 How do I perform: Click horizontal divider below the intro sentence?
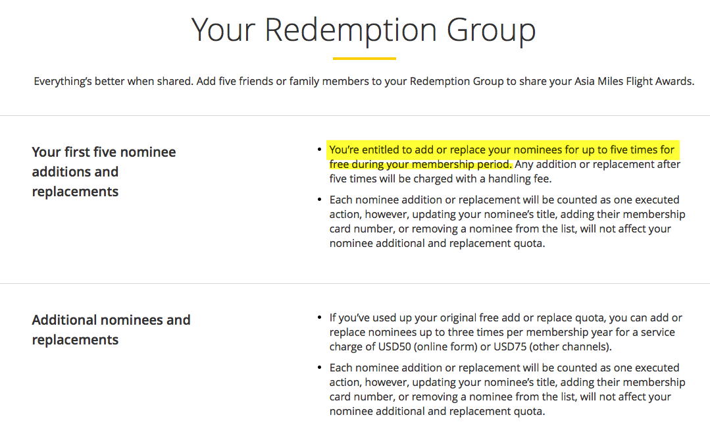pos(355,116)
